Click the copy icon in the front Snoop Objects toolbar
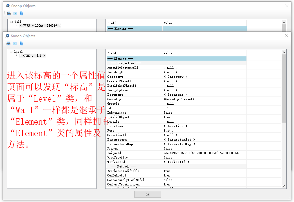294x202 pixels. (21, 43)
